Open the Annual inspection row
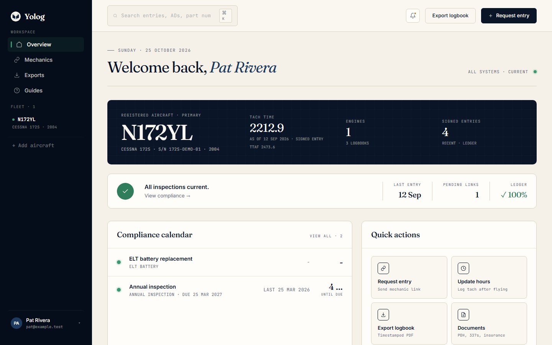Screen dimensions: 552x345 tap(230, 290)
